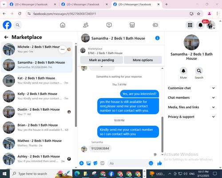Open the tab search dropdown arrow

4,4
